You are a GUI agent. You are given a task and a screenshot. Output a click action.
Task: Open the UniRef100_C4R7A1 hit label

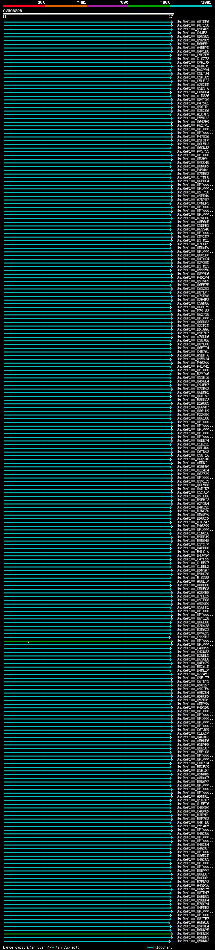(193, 351)
